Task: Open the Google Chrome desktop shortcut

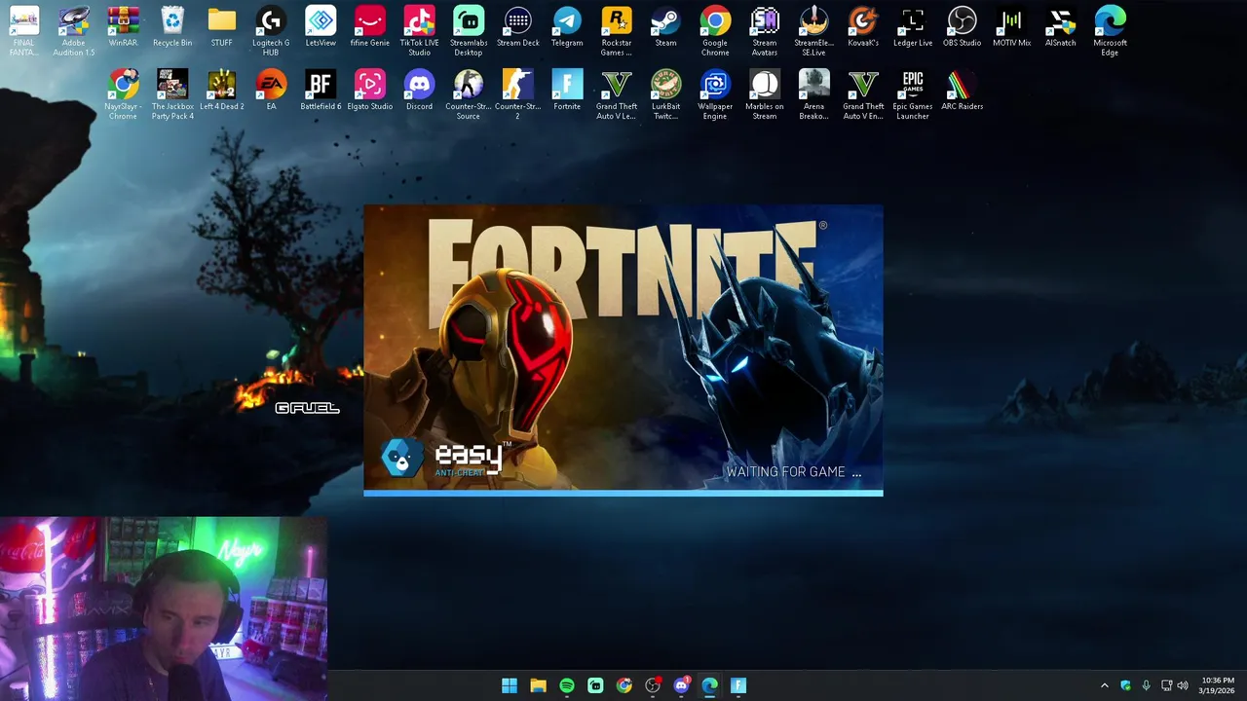Action: 715,31
